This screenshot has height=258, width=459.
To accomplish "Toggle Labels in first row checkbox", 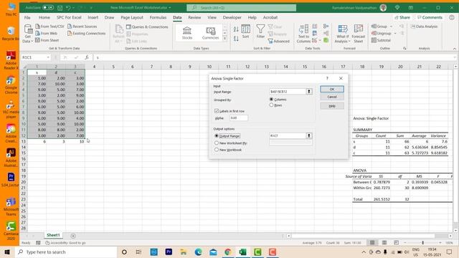I will (x=217, y=111).
